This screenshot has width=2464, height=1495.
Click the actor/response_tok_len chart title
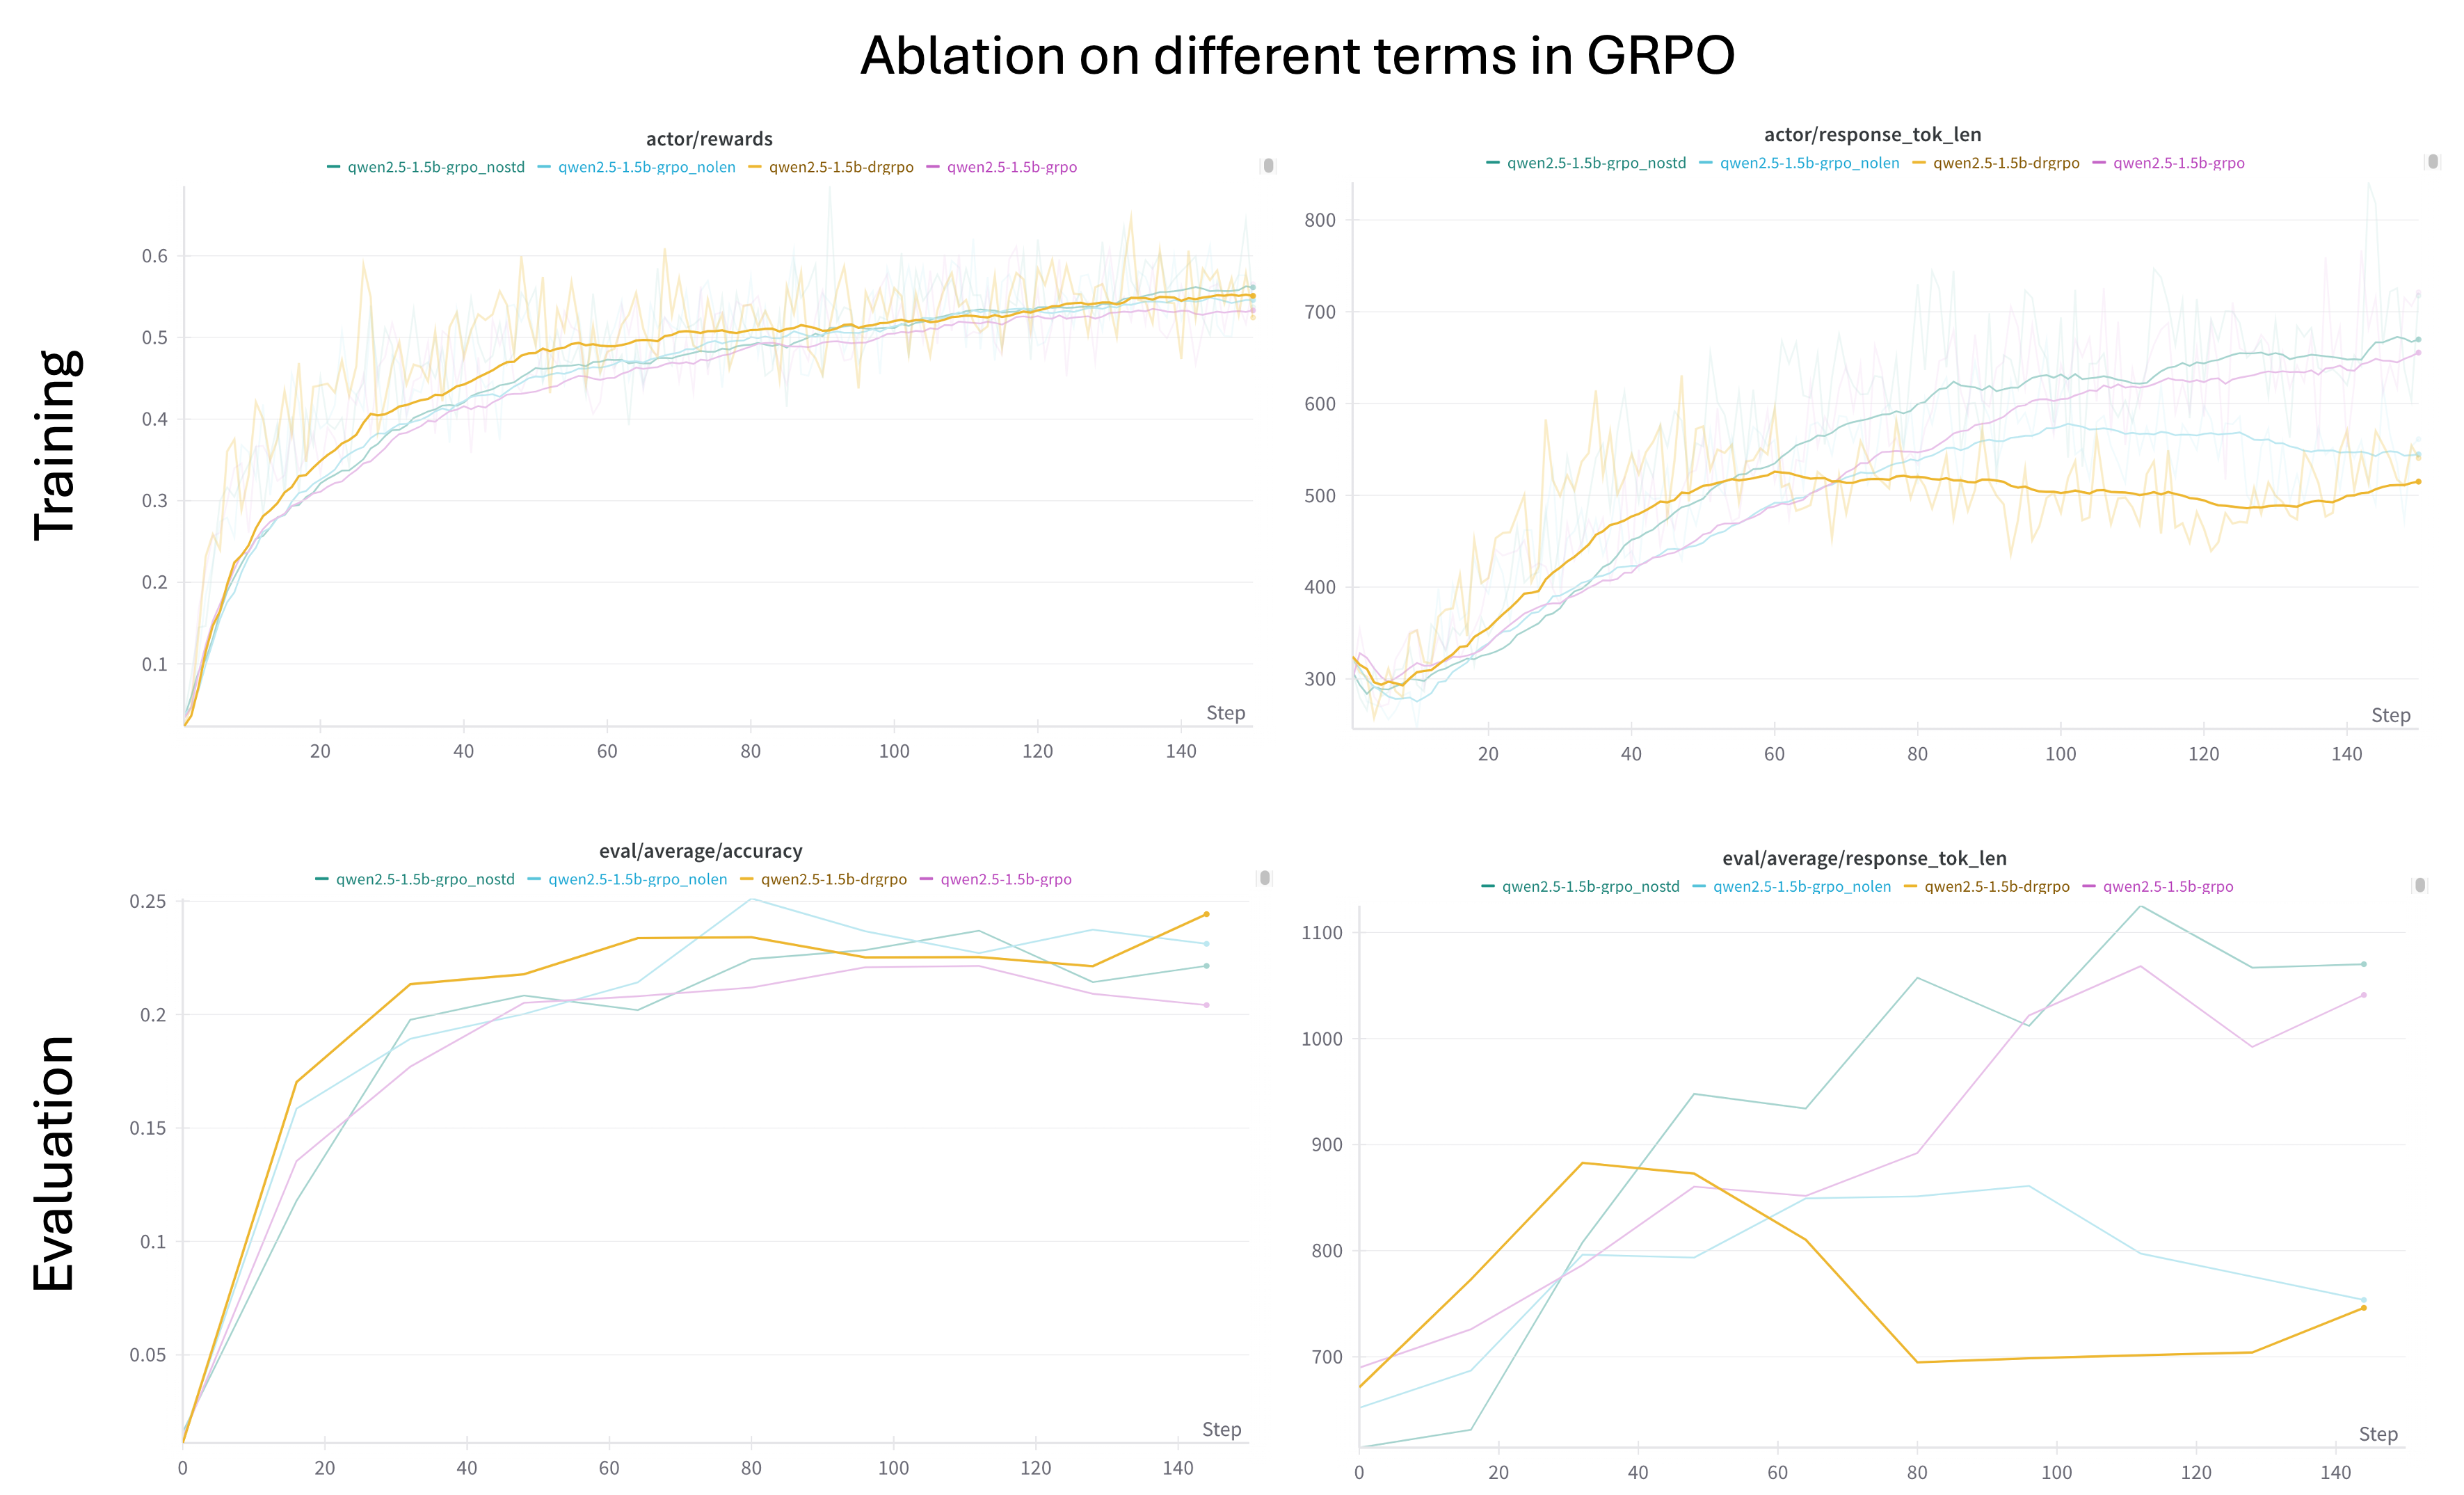click(x=1872, y=134)
